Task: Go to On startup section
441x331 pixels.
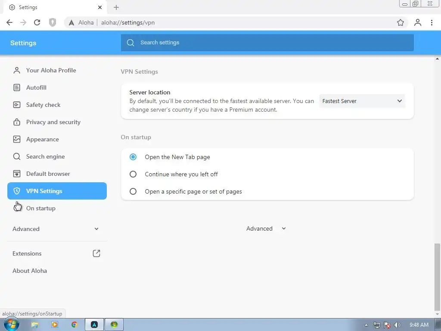Action: click(x=57, y=208)
